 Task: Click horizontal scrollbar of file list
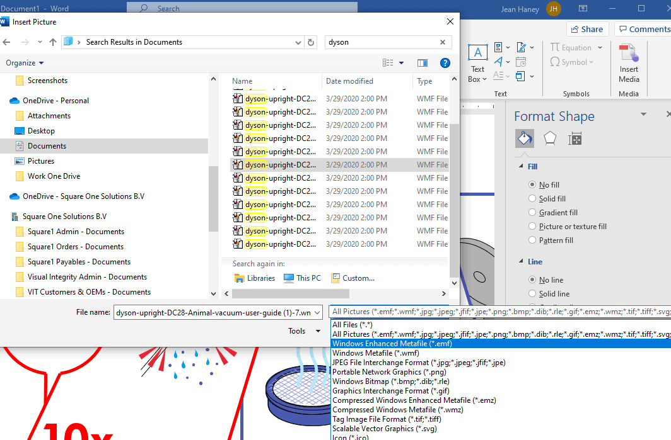tap(291, 293)
